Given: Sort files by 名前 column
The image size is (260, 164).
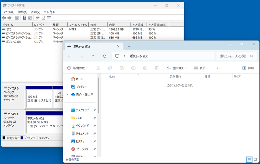Looking at the screenshot, I should pyautogui.click(x=112, y=77).
